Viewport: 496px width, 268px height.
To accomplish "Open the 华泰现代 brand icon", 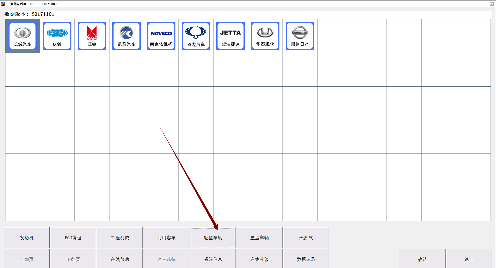I will tap(265, 36).
